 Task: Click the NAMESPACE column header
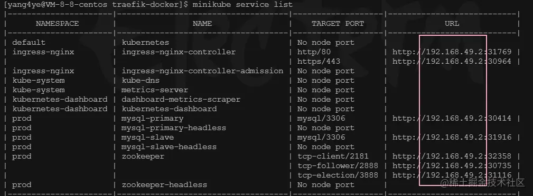coord(57,23)
